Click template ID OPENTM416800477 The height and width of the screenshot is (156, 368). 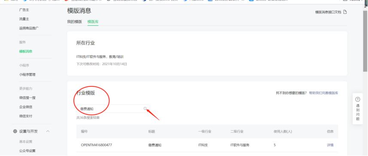pos(97,145)
